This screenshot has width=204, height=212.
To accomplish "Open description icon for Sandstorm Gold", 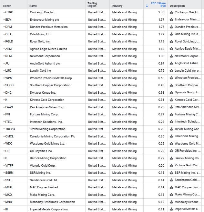I will click(x=171, y=180).
